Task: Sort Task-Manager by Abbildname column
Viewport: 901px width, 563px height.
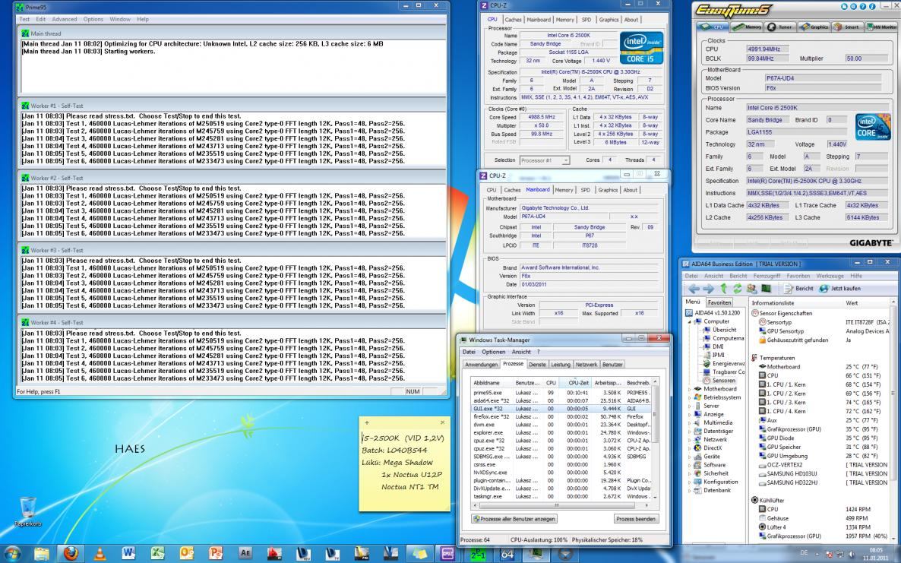Action: [492, 383]
